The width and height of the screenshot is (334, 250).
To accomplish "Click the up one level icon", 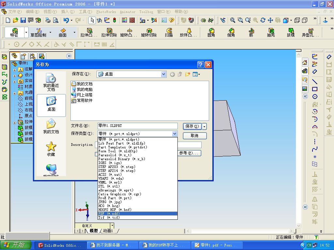I will (x=180, y=74).
